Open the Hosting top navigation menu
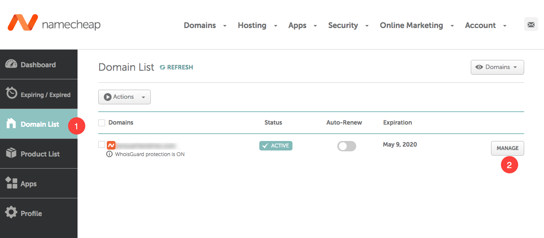 252,25
